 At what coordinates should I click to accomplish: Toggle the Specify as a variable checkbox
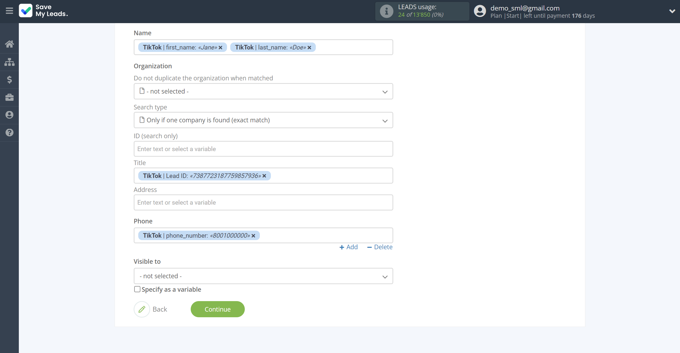tap(137, 289)
